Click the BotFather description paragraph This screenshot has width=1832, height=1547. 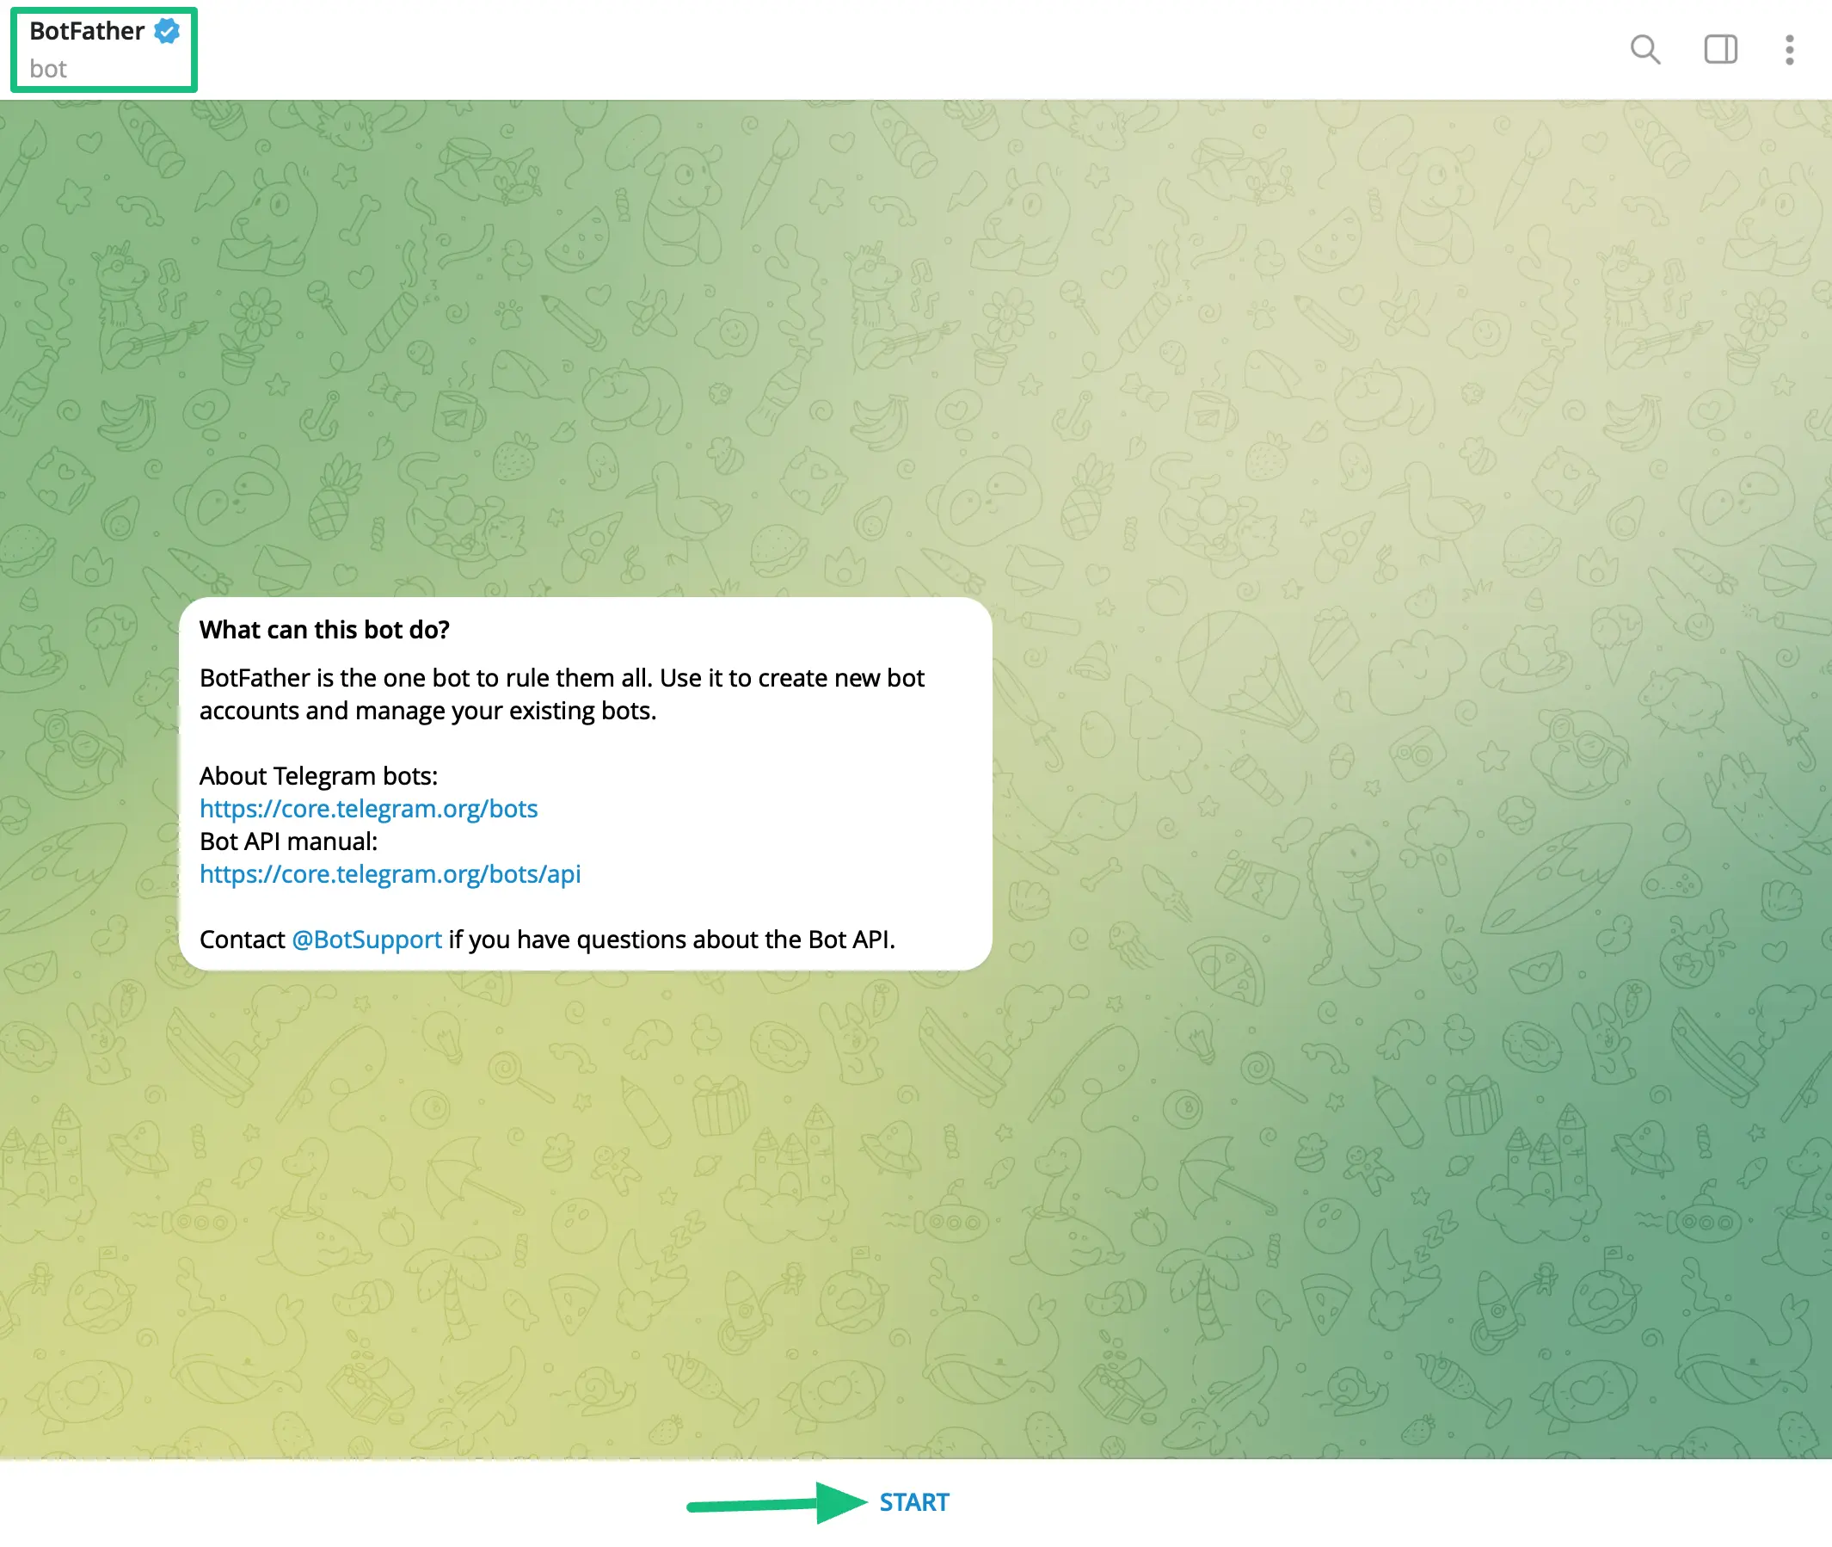point(561,693)
